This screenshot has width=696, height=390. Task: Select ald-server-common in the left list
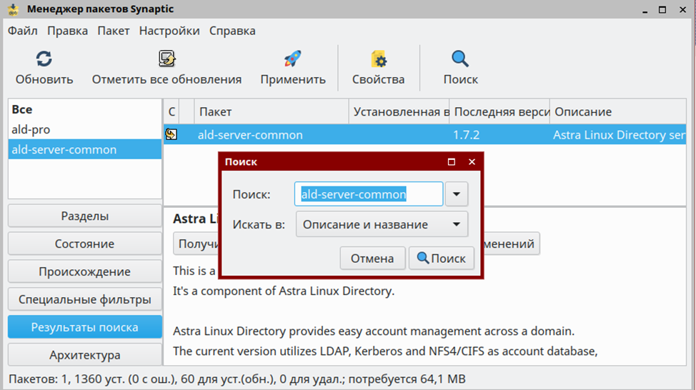(x=85, y=149)
